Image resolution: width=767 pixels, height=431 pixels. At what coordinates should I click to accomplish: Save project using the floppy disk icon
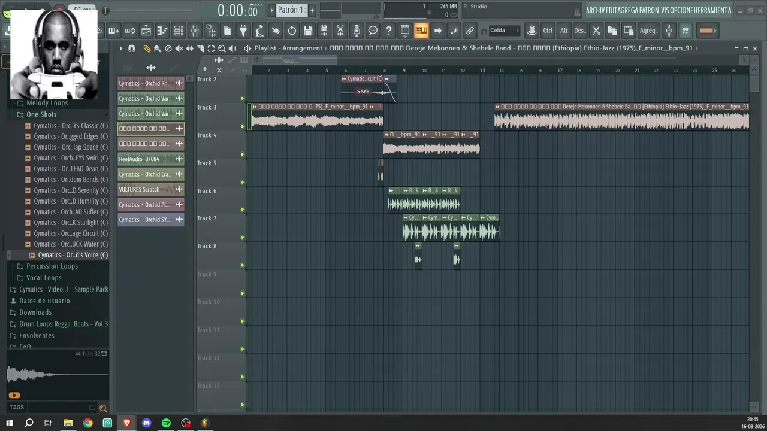[308, 31]
